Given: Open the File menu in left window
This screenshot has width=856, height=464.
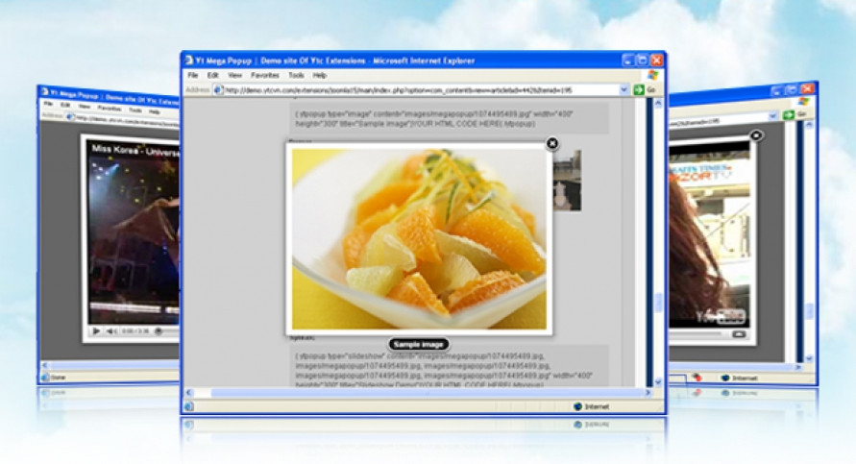Looking at the screenshot, I should [49, 104].
